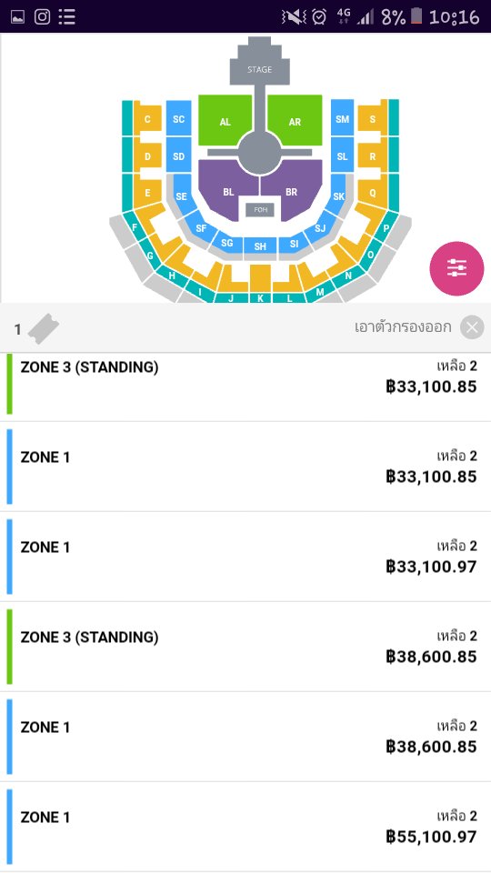Select blue section SH on seat map

[260, 246]
